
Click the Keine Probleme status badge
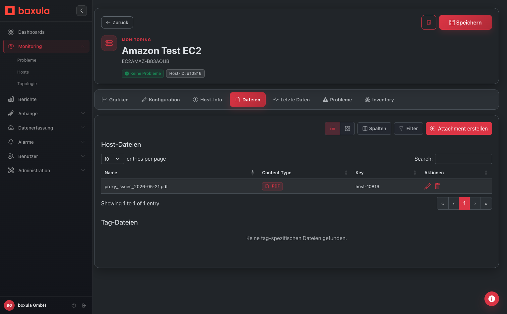[x=143, y=74]
